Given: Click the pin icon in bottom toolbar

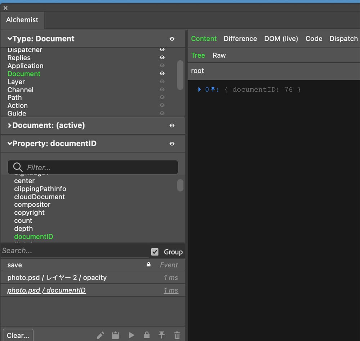Looking at the screenshot, I should (162, 335).
